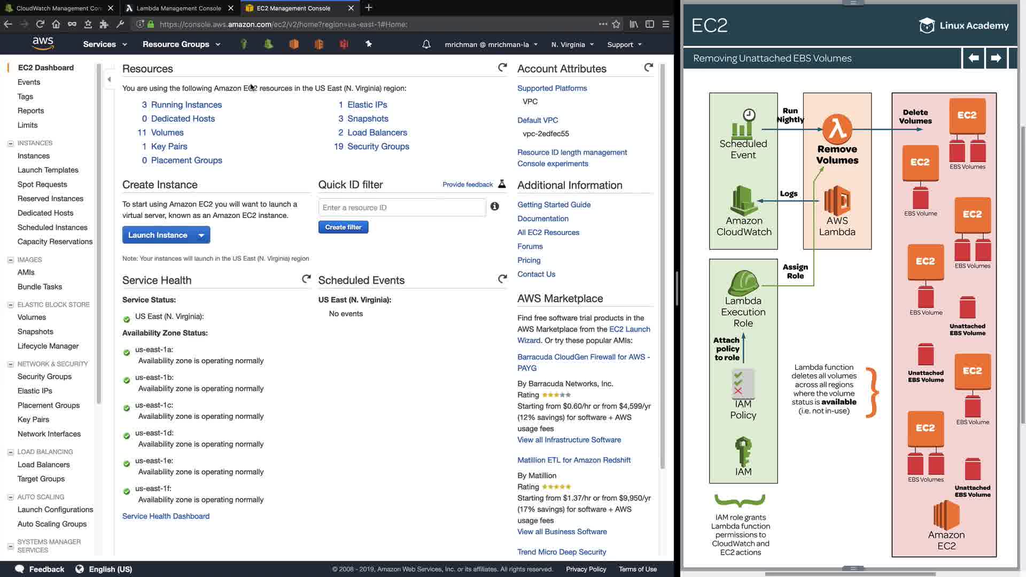Image resolution: width=1026 pixels, height=577 pixels.
Task: Click the Enter a resource ID field
Action: (402, 207)
